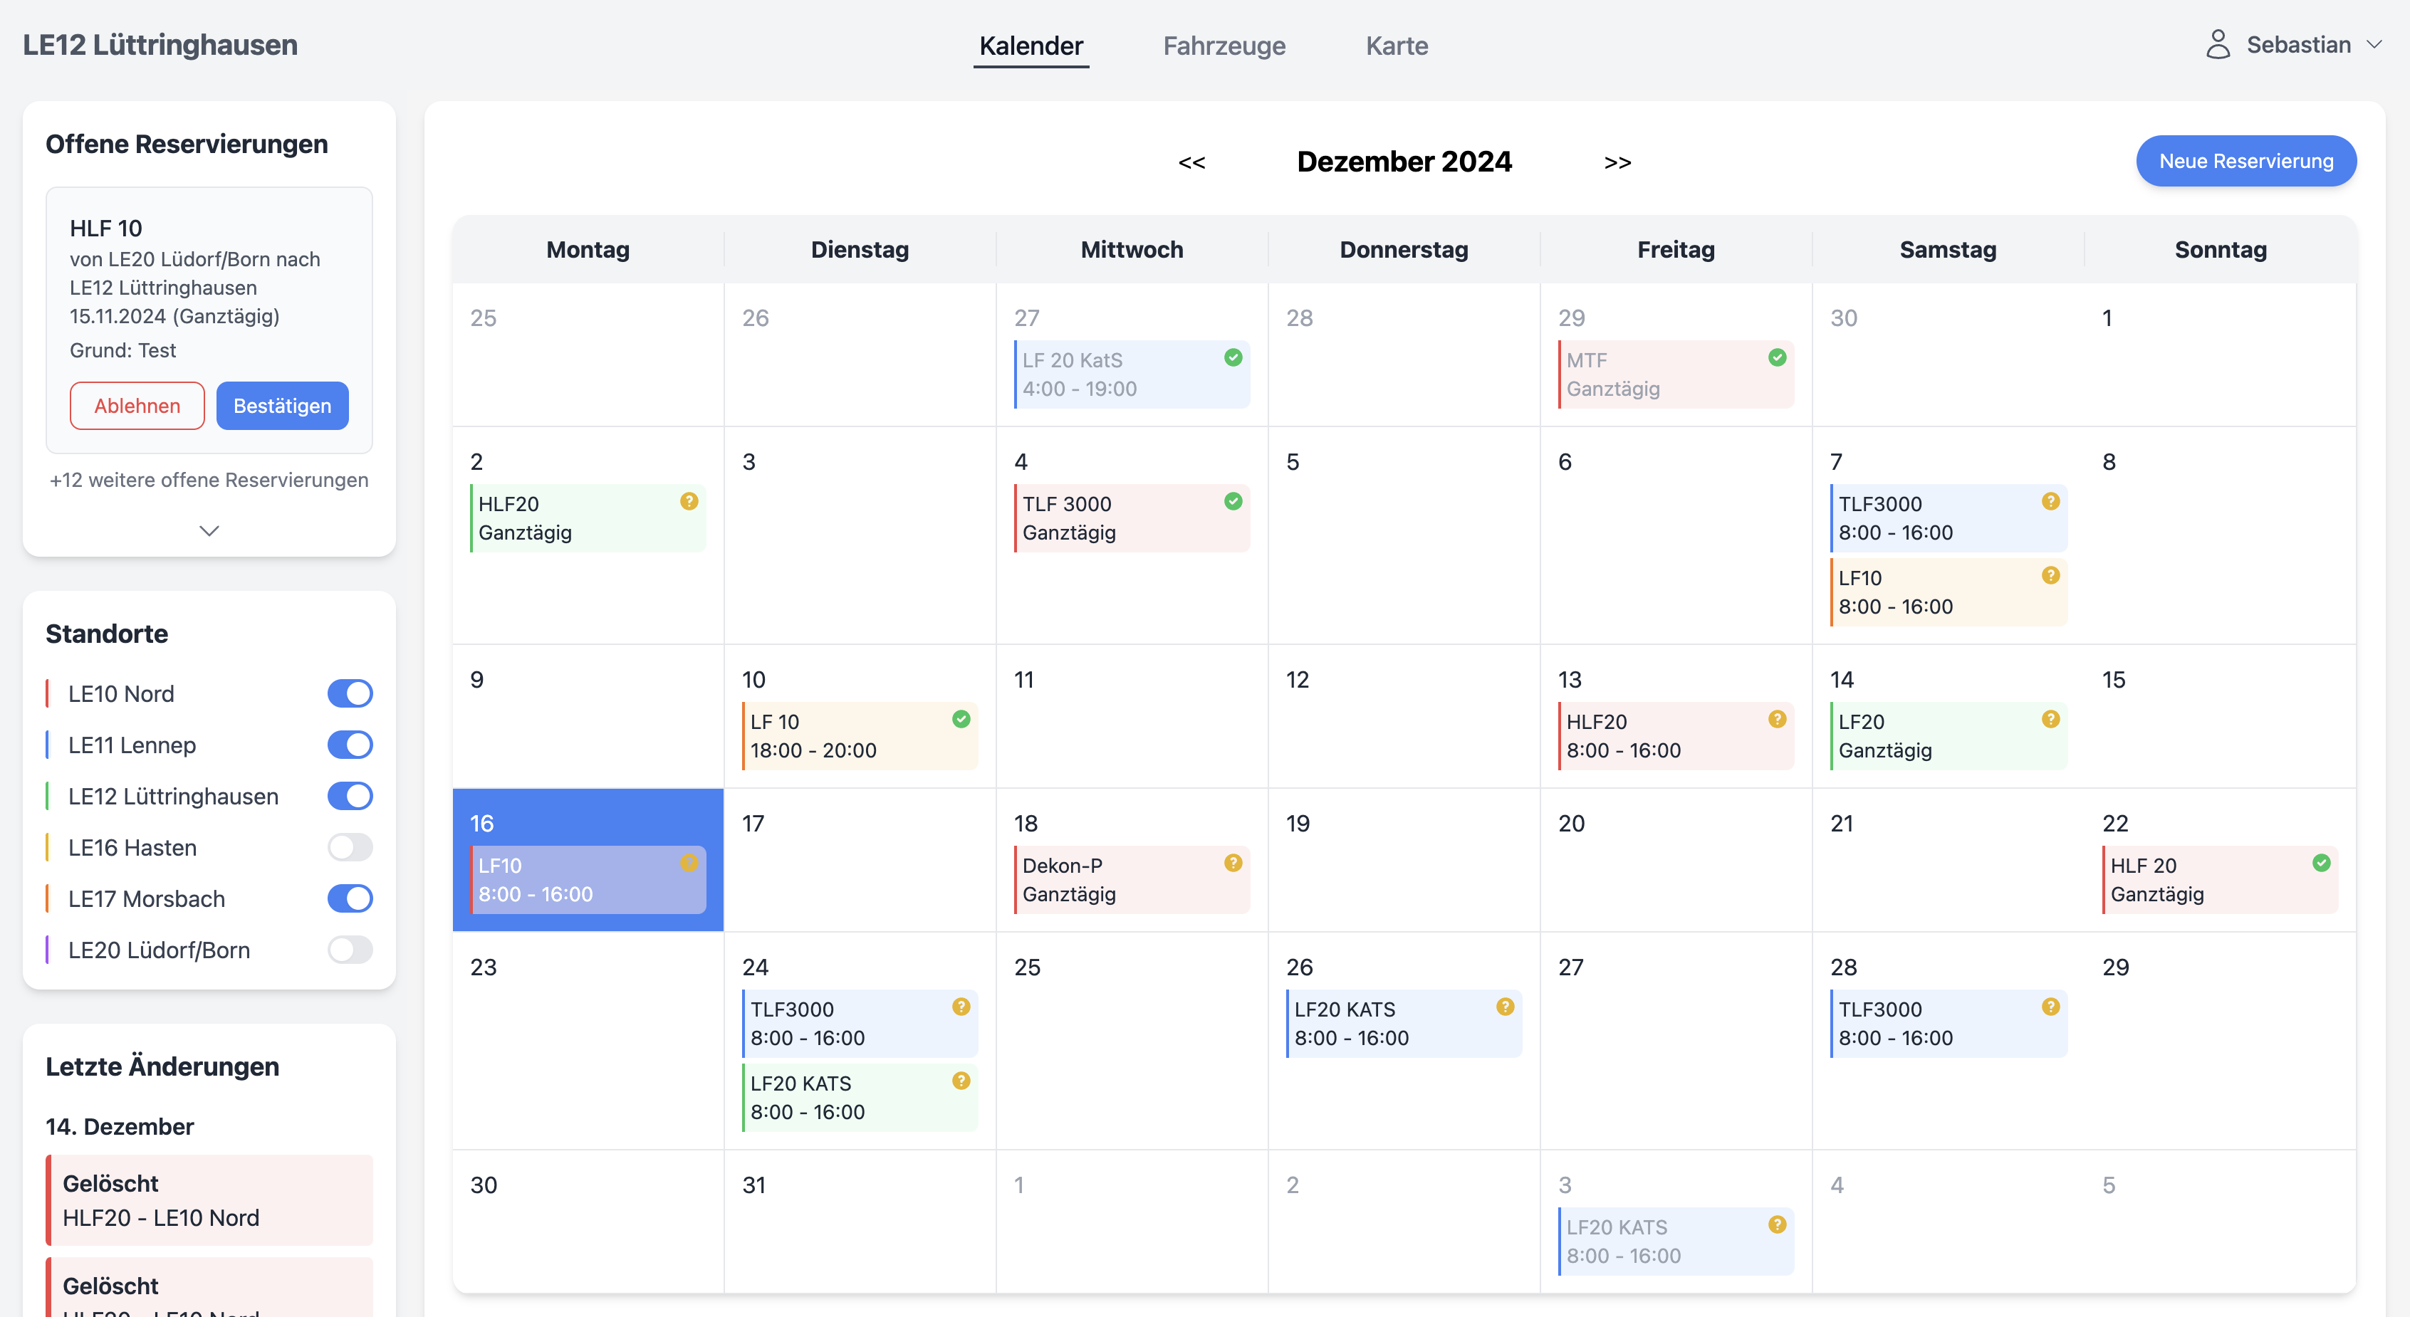2410x1317 pixels.
Task: Go to next month with >> arrow
Action: pos(1617,163)
